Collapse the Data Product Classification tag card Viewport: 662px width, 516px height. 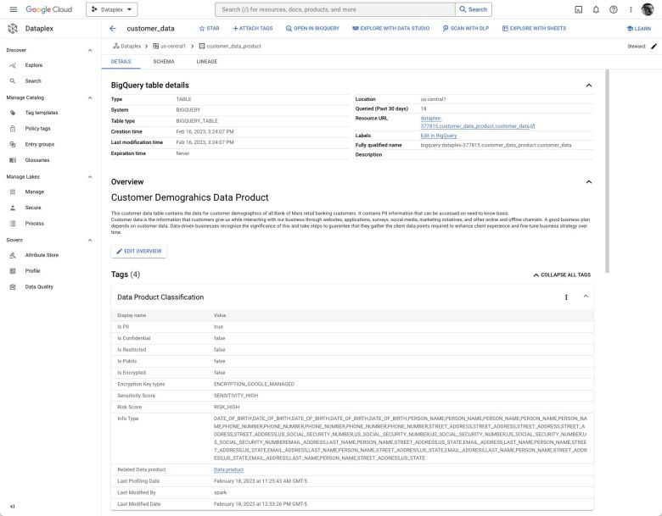click(x=586, y=297)
